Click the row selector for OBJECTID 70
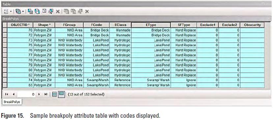The width and height of the screenshot is (273, 120). (x=5, y=30)
